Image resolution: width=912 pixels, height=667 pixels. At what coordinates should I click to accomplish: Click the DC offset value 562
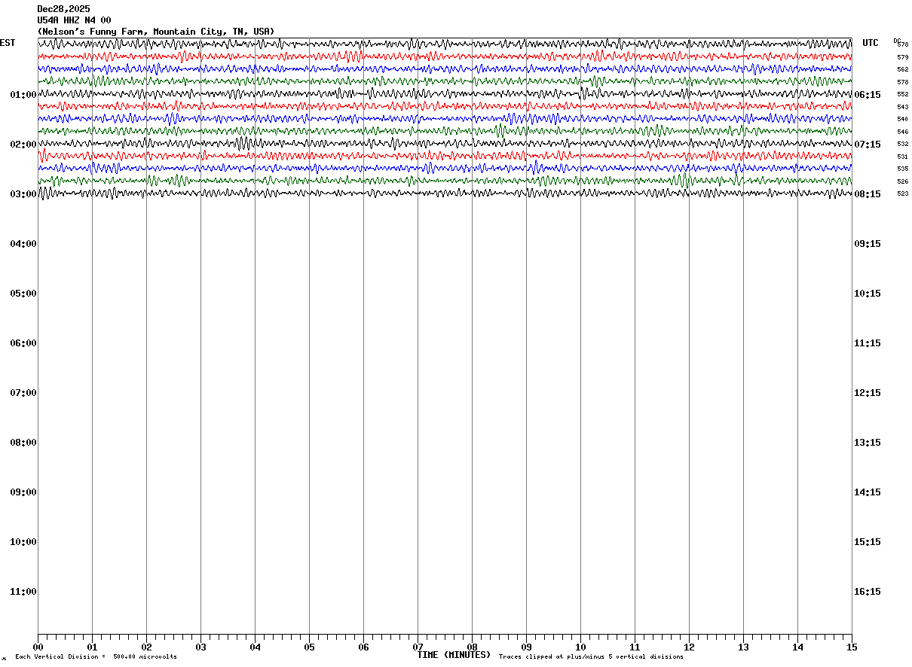click(x=903, y=69)
